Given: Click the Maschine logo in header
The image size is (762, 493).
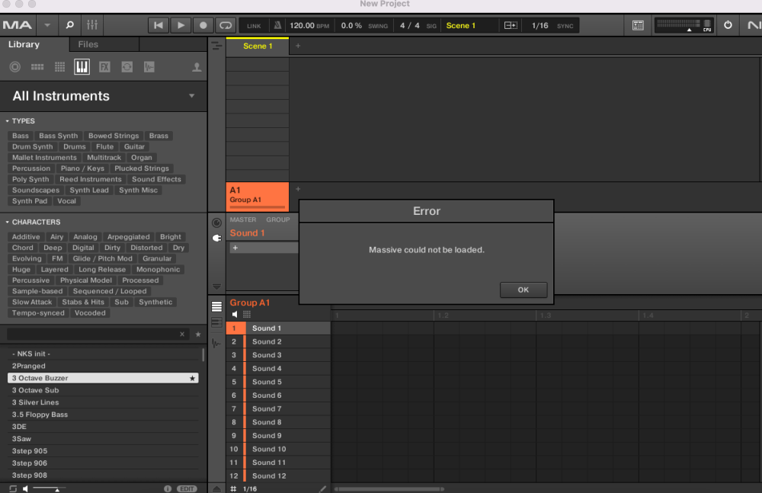Looking at the screenshot, I should point(17,25).
